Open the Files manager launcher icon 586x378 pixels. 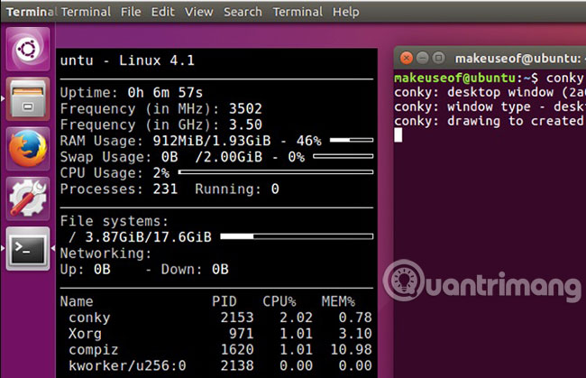tap(28, 98)
